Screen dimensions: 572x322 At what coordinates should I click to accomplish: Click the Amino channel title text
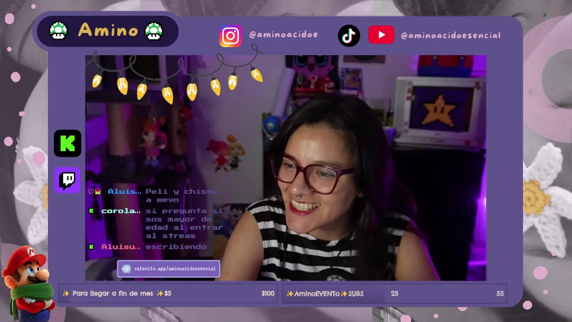pos(108,31)
